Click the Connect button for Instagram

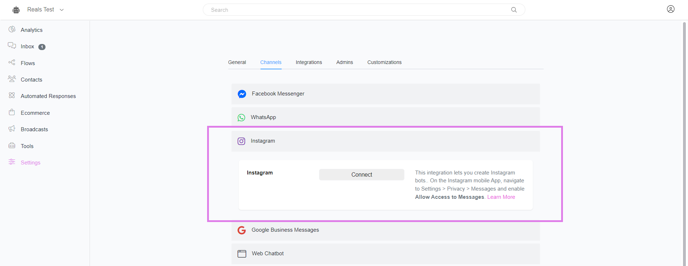click(x=362, y=174)
